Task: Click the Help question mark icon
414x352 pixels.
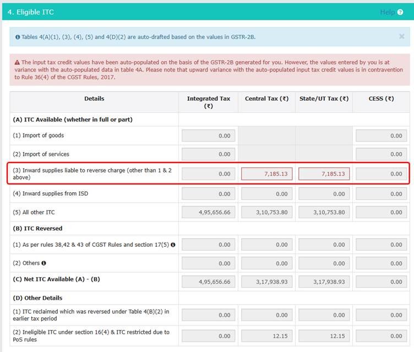Action: coord(400,12)
